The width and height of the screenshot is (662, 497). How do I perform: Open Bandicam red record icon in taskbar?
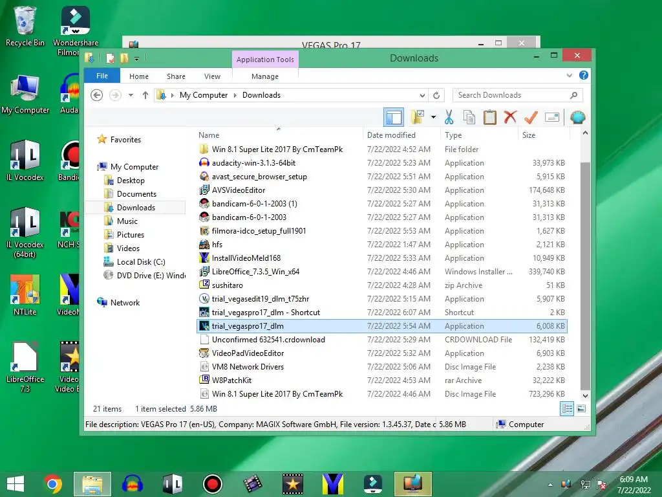click(x=212, y=484)
